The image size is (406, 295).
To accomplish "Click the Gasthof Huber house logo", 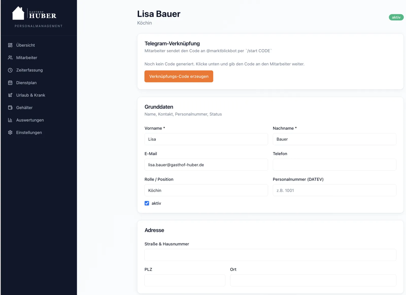I will (18, 13).
